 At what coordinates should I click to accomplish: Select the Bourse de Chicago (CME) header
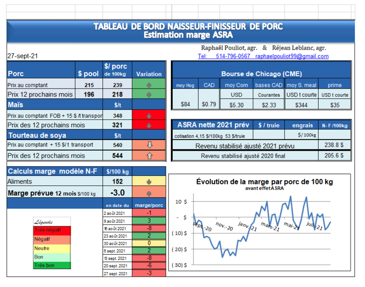[261, 74]
